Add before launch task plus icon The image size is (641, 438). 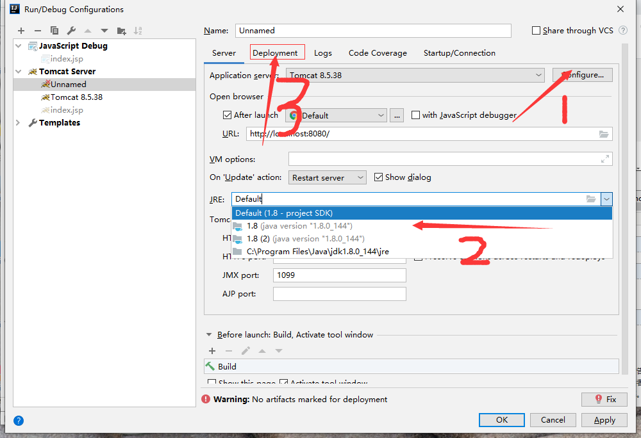coord(212,351)
